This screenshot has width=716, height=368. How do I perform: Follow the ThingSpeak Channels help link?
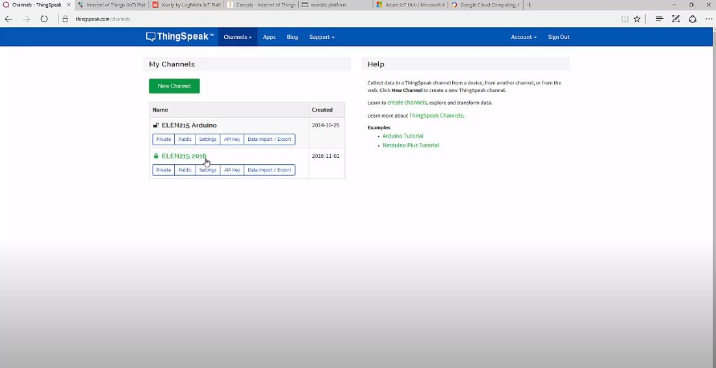click(436, 116)
